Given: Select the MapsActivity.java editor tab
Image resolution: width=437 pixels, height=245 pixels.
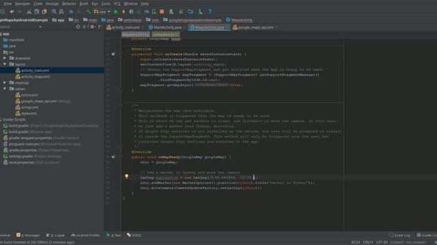Looking at the screenshot, I should click(209, 27).
